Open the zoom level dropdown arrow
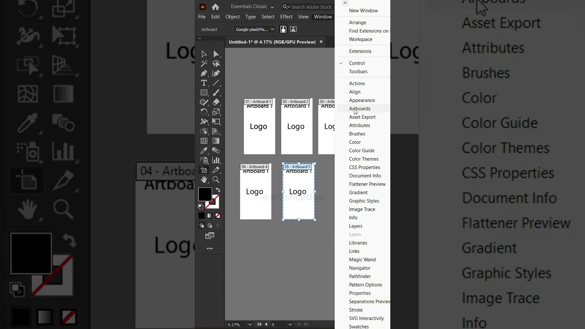The height and width of the screenshot is (329, 585). click(250, 324)
